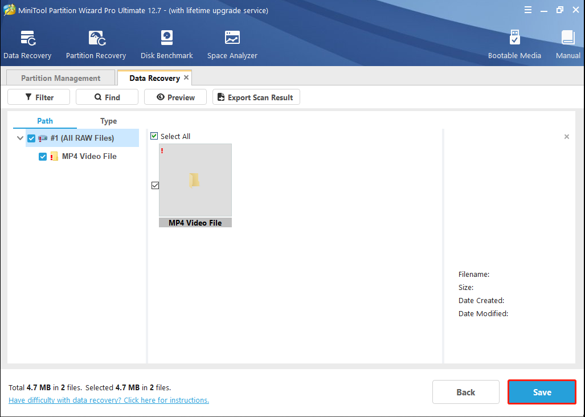585x417 pixels.
Task: Click the folder icon beside the MP4 Video File tree row
Action: [x=54, y=156]
